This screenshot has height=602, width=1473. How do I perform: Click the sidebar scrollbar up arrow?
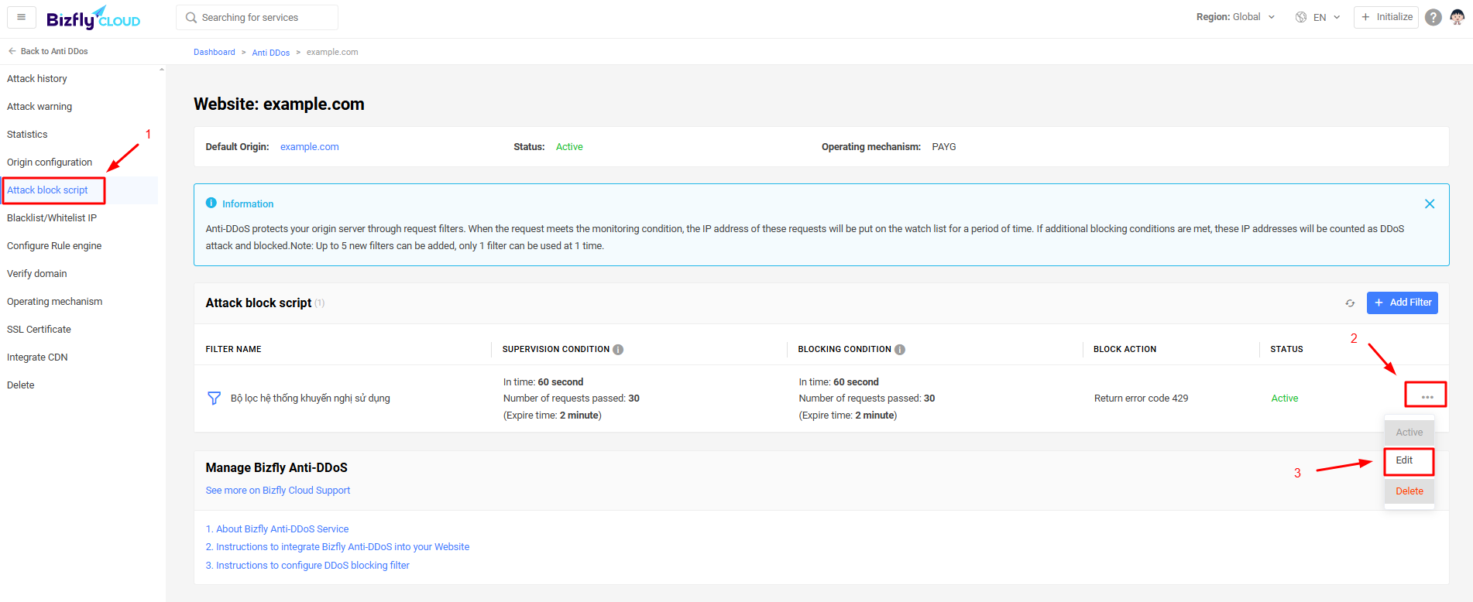[162, 70]
